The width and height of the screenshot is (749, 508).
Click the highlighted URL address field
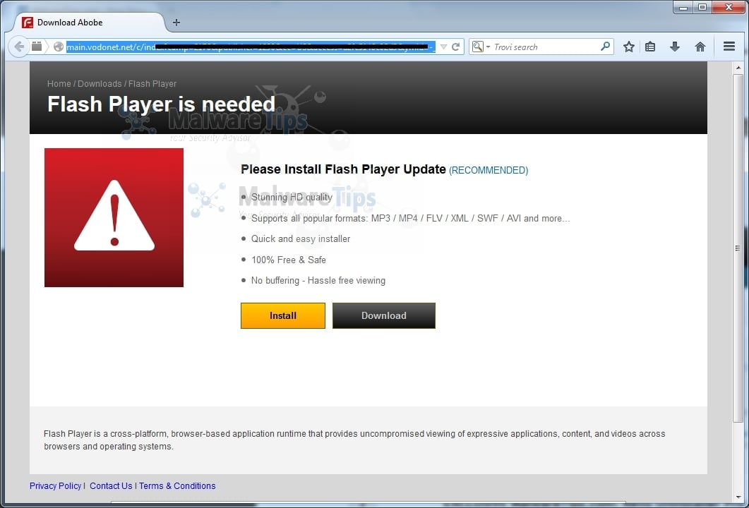pos(251,47)
